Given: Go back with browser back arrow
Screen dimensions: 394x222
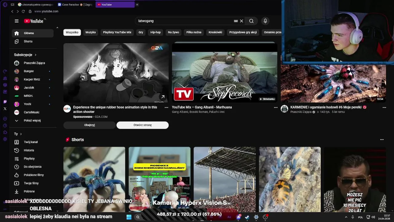Looking at the screenshot, I should [x=12, y=11].
